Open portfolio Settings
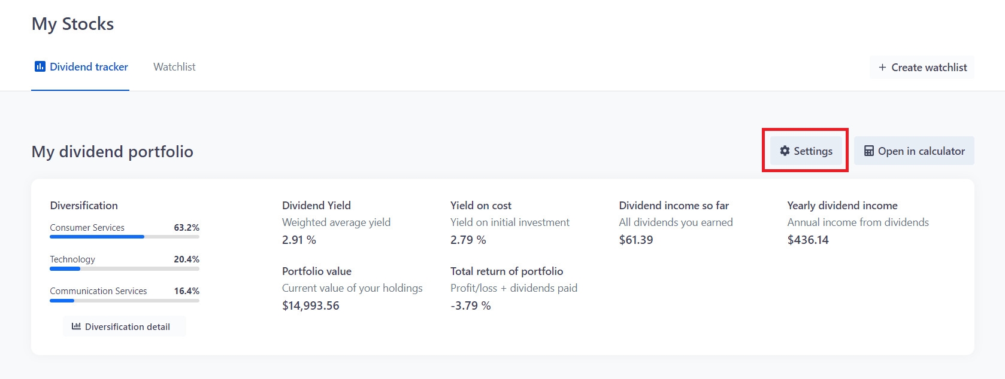This screenshot has width=1005, height=379. click(806, 151)
